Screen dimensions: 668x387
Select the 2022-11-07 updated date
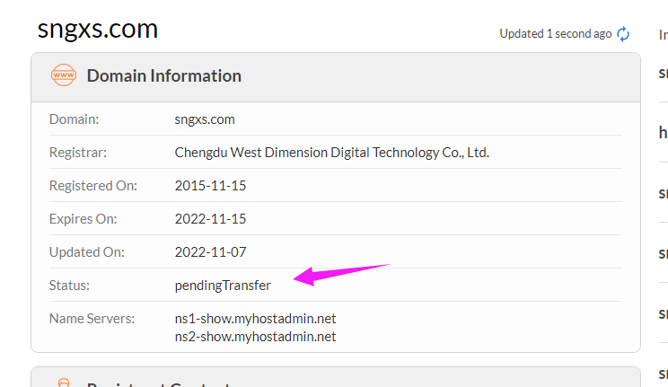(x=210, y=251)
